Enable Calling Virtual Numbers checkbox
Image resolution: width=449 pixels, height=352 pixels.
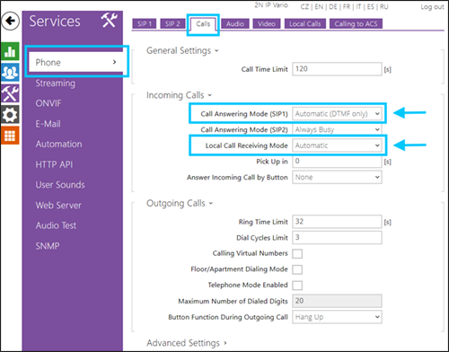pos(297,254)
